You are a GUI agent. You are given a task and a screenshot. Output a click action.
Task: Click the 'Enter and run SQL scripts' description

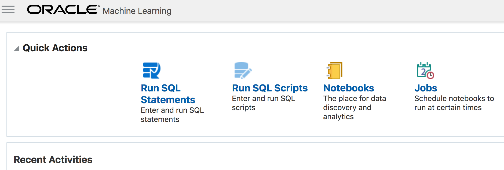263,103
